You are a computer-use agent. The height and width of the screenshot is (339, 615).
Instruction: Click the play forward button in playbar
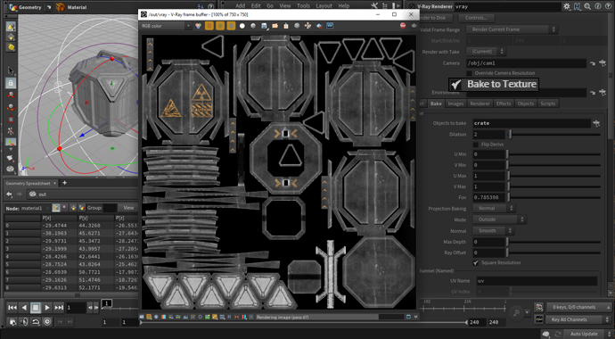tap(47, 308)
